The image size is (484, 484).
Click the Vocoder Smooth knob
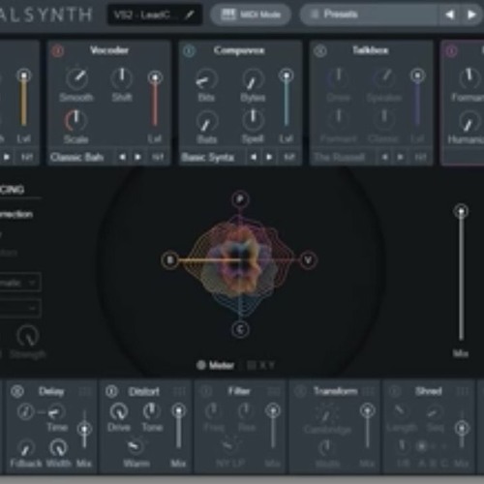[77, 78]
